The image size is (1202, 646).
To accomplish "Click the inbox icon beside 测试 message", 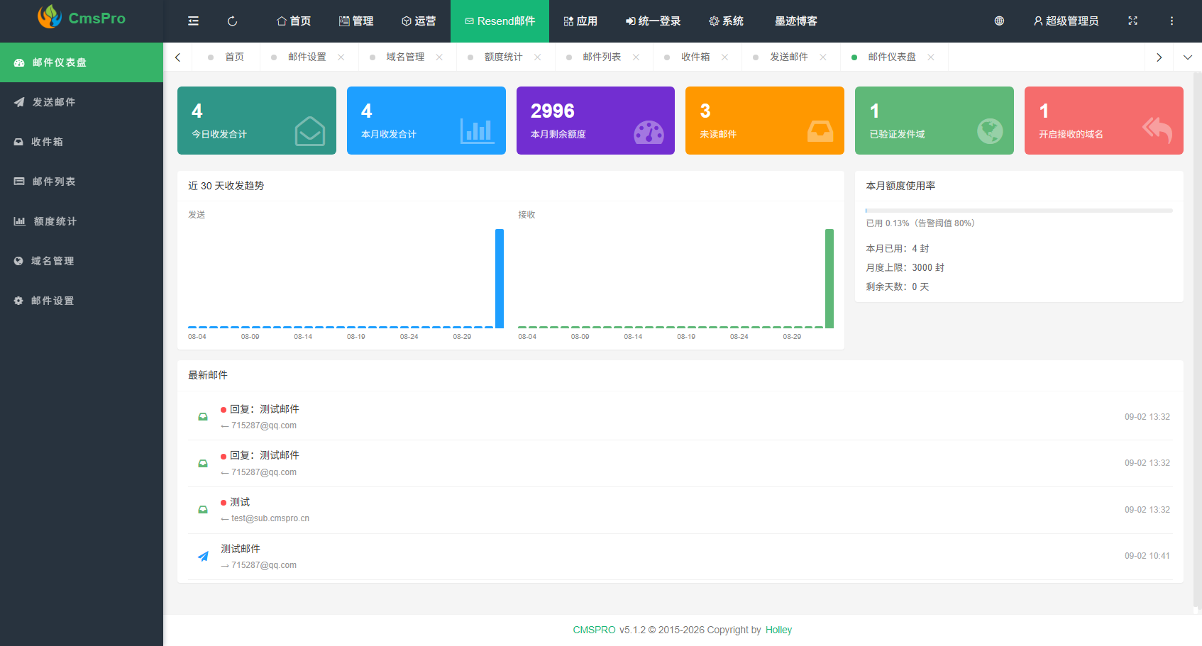I will tap(203, 510).
